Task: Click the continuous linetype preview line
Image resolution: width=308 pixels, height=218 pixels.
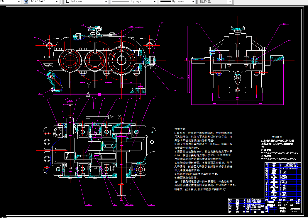Action: [x=120, y=1]
